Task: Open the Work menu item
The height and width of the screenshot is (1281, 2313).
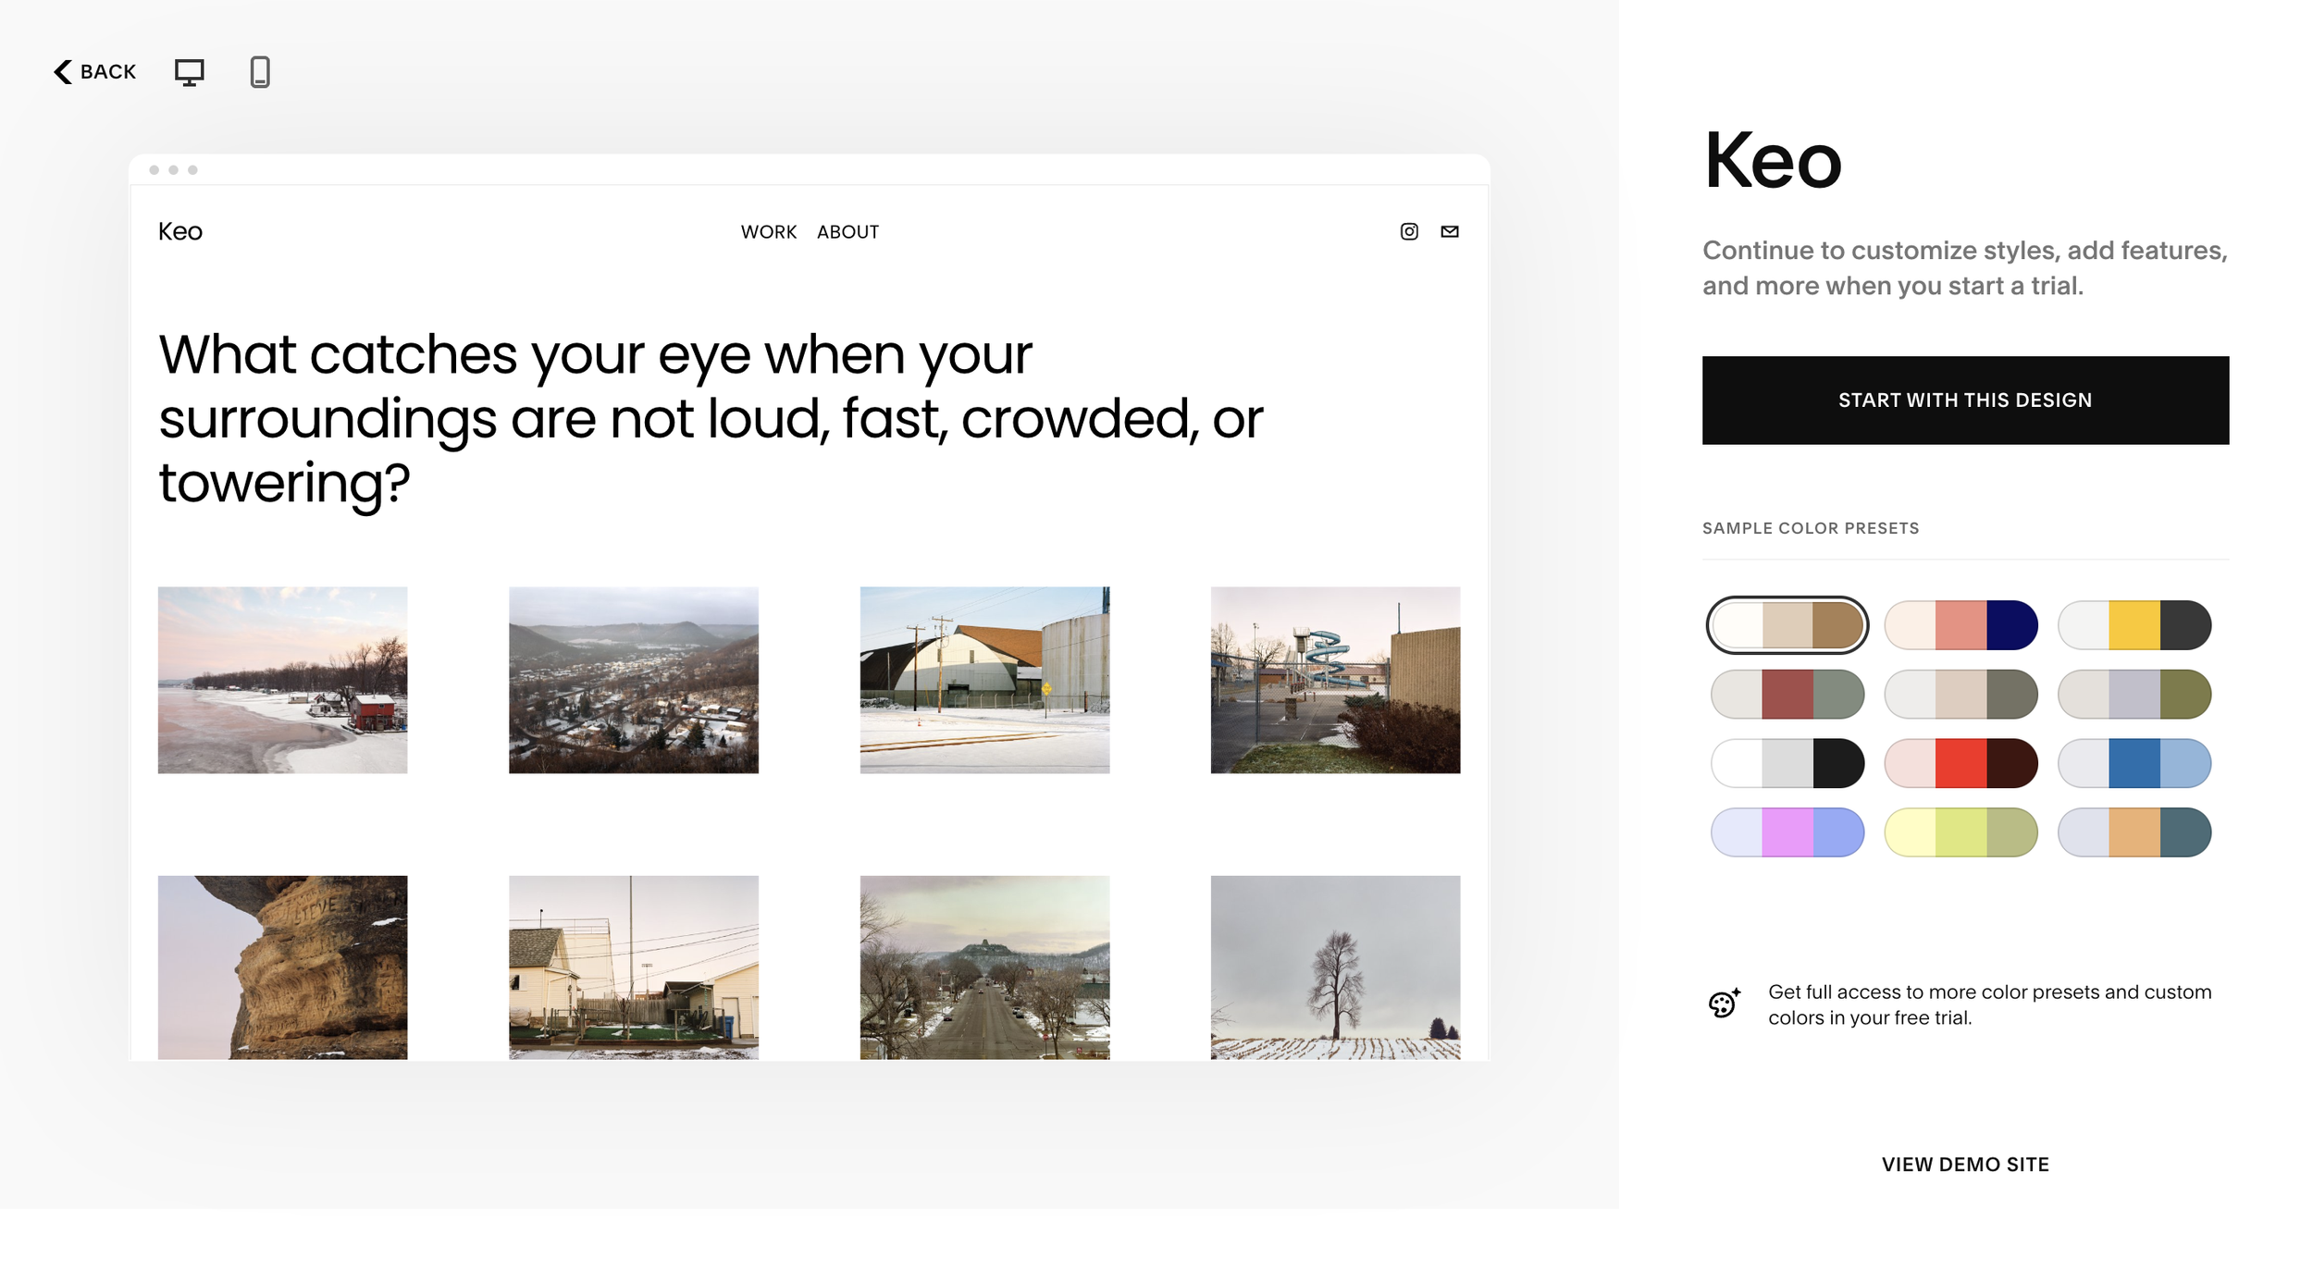Action: point(768,232)
